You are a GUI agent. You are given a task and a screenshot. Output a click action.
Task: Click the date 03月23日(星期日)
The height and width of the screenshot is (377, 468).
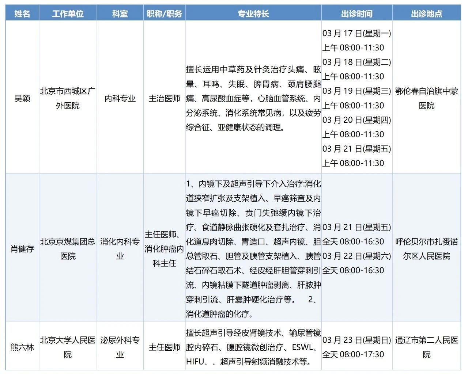click(x=357, y=340)
